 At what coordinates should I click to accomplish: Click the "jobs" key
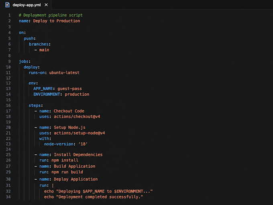(x=24, y=61)
